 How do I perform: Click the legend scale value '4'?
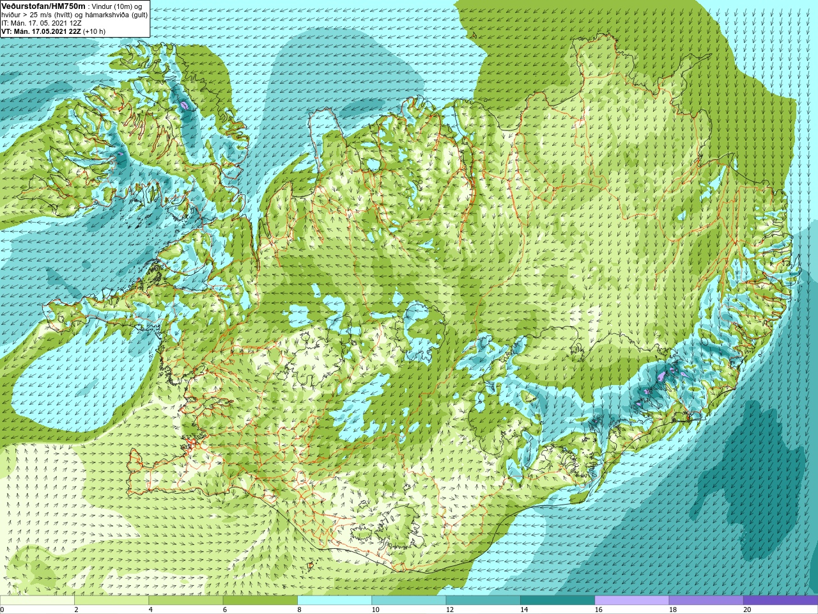click(x=151, y=610)
